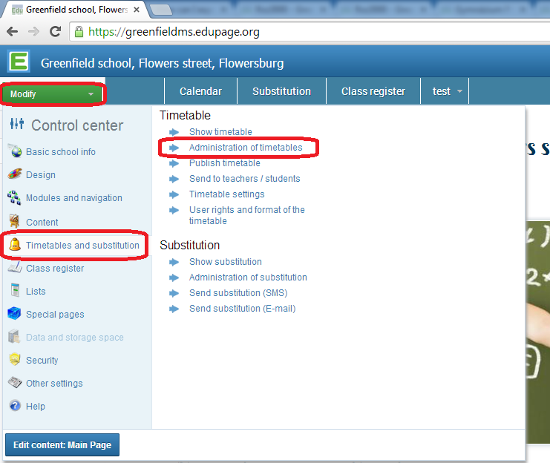This screenshot has height=463, width=550.
Task: Click the Basic school info globe icon
Action: tap(15, 151)
